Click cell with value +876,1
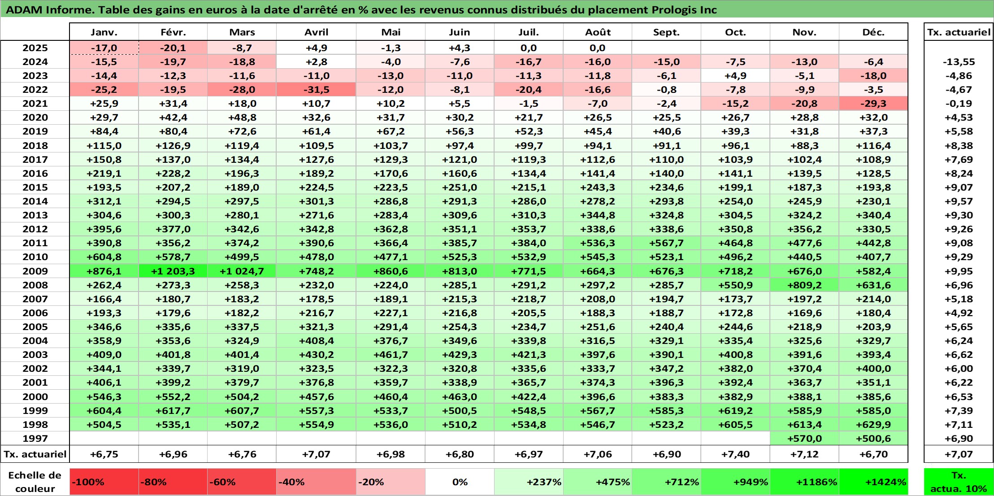Screen dimensions: 994x496 (104, 271)
